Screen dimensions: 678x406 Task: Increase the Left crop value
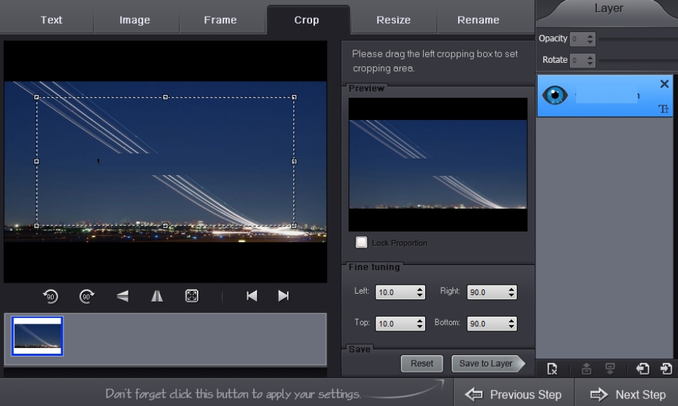pyautogui.click(x=420, y=289)
